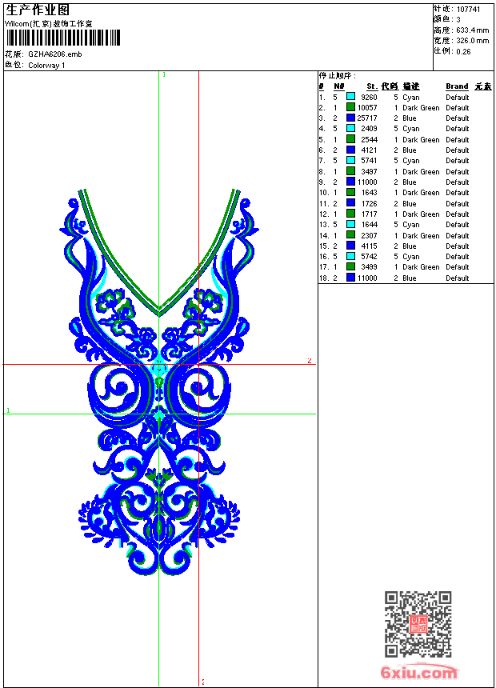Select the 25717 stitch count in row 3
Screen dimensions: 496x688
pos(367,118)
